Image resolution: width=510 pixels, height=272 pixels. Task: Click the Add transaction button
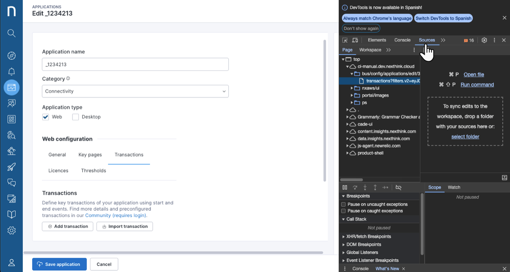pos(68,226)
